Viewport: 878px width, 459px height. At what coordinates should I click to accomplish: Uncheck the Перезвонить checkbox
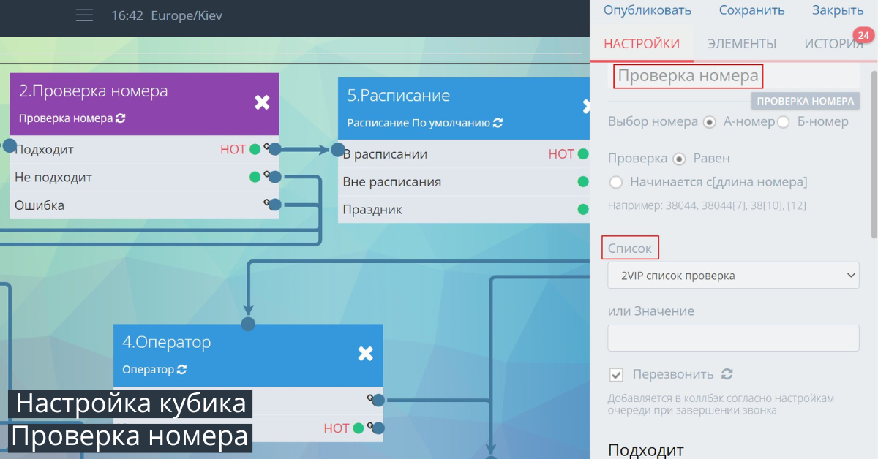click(x=617, y=373)
